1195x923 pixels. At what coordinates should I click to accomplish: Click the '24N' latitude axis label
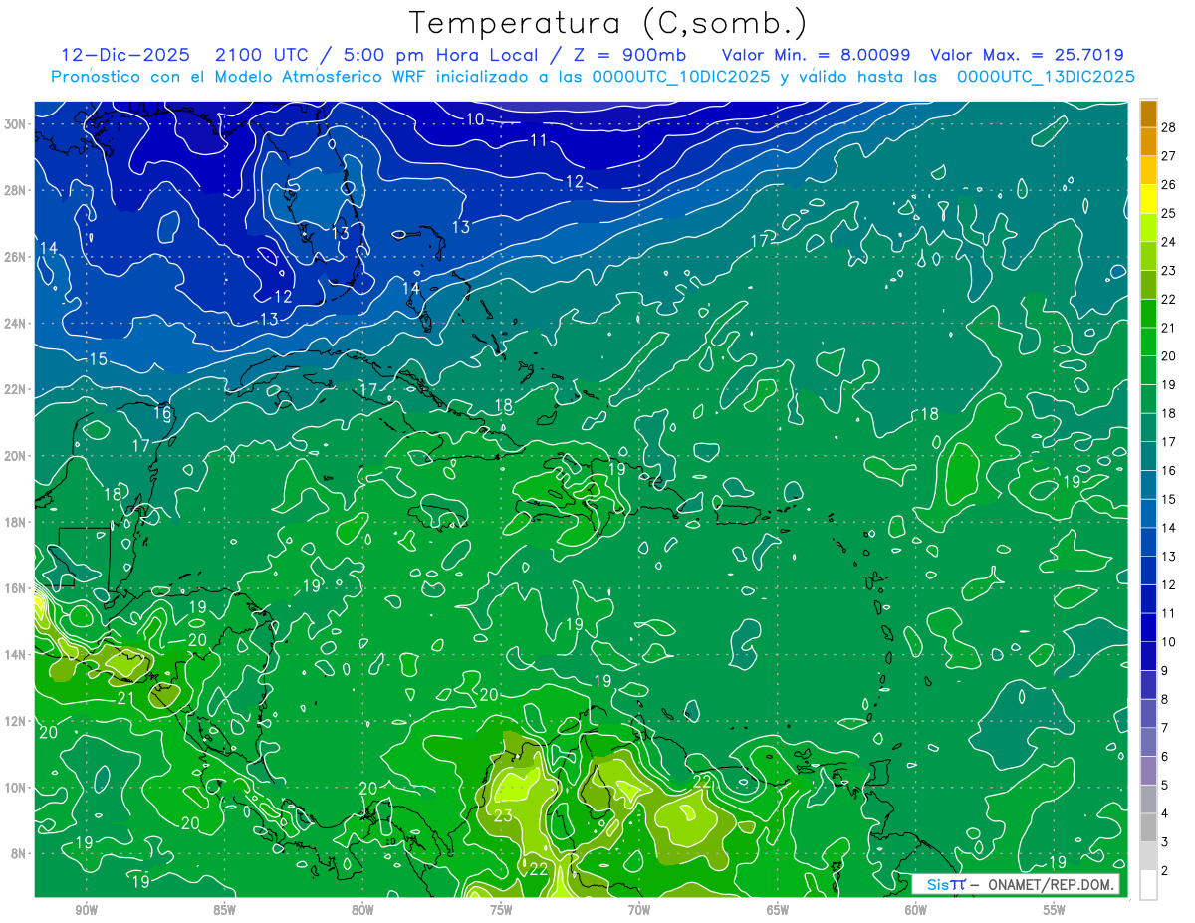pos(17,323)
